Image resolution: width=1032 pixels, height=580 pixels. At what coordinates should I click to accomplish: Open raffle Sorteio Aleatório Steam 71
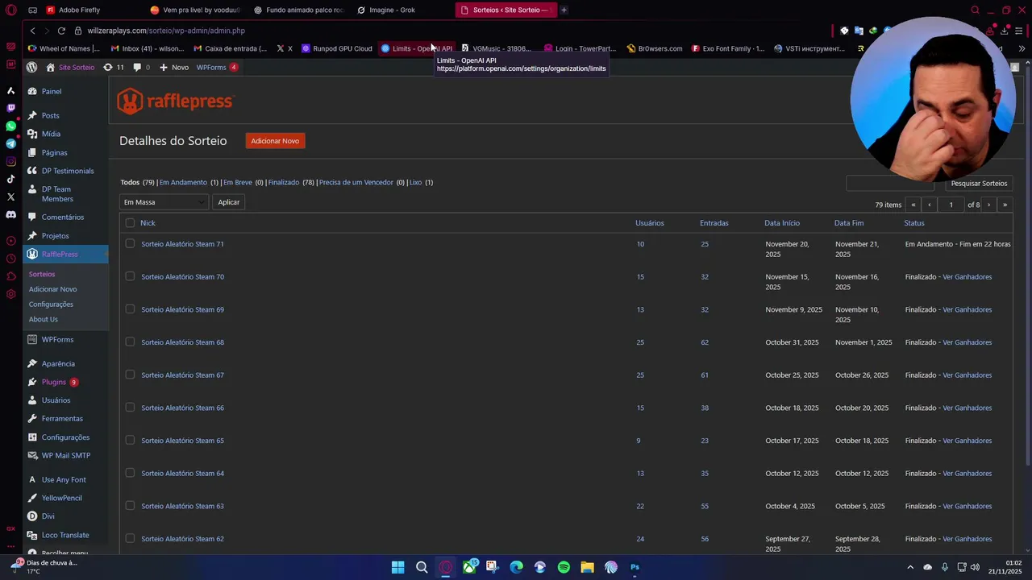point(182,244)
